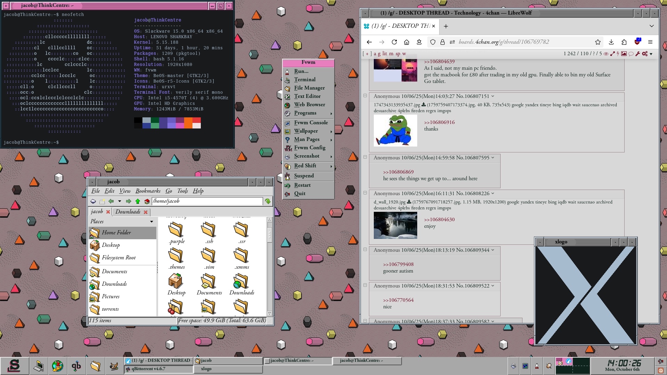Click the wrench settings icon in header

click(638, 53)
